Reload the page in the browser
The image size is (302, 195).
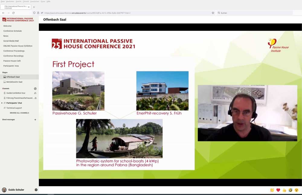(13, 13)
